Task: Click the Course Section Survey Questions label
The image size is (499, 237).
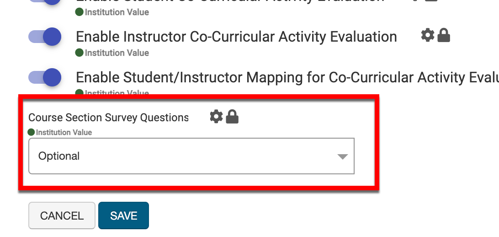Action: [108, 118]
